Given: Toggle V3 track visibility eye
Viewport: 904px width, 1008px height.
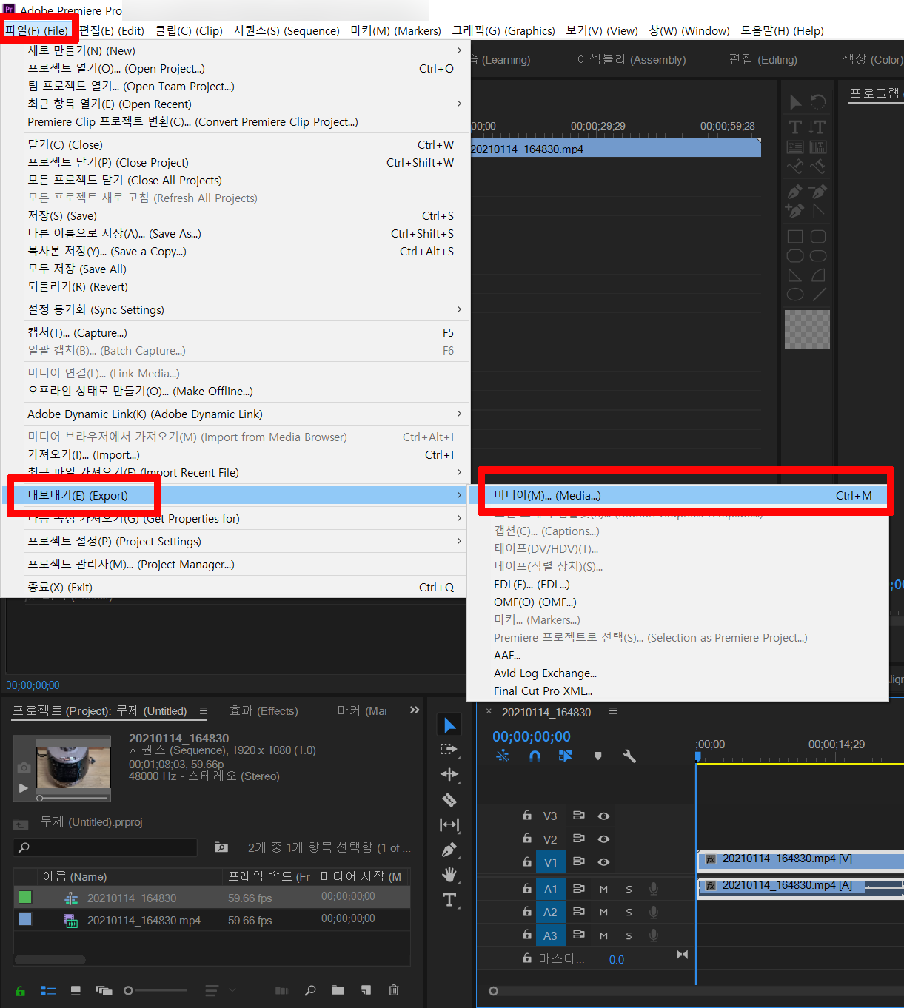Looking at the screenshot, I should 604,816.
